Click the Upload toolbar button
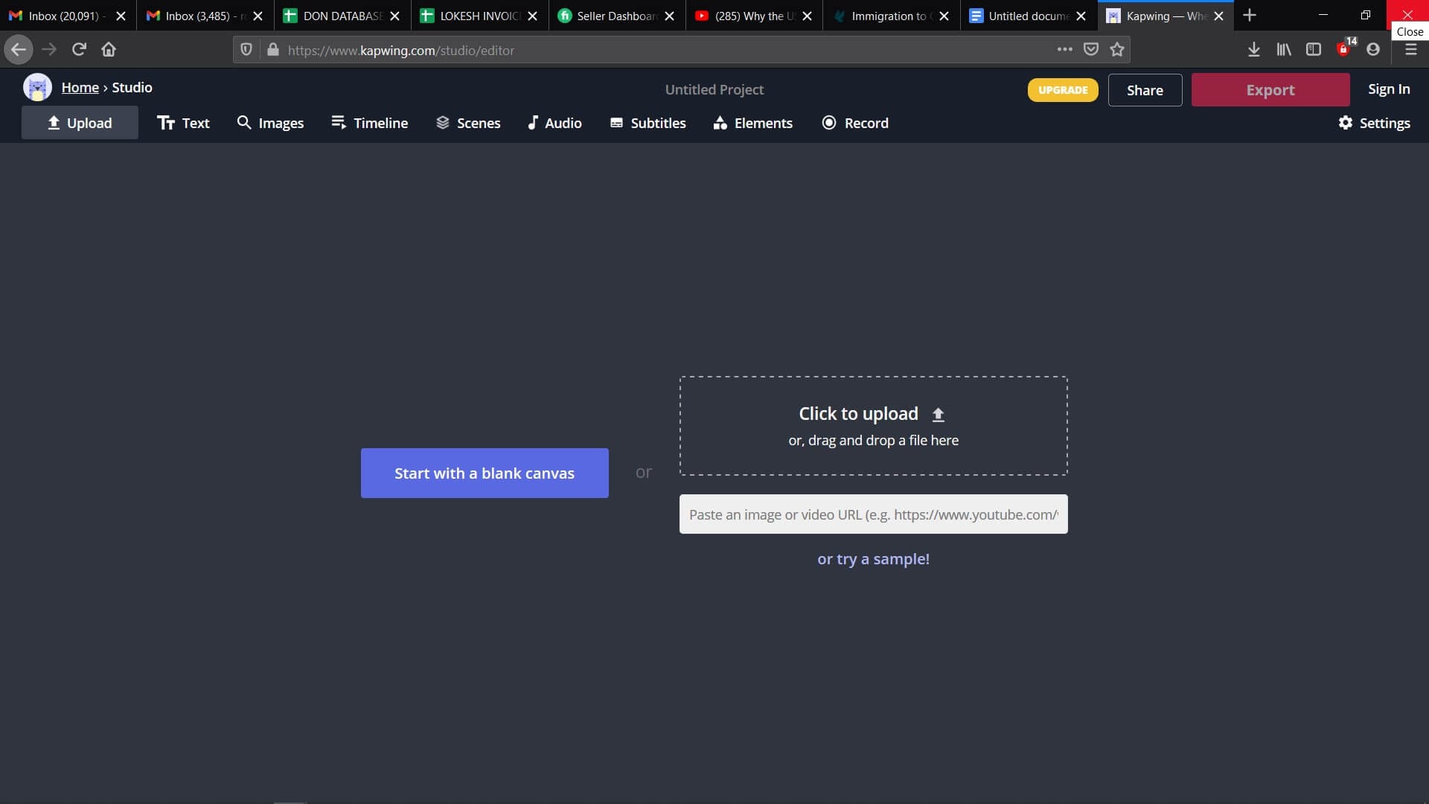Screen dimensions: 1429x804 pyautogui.click(x=80, y=123)
